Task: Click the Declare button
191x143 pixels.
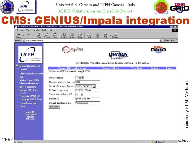Action: pyautogui.click(x=54, y=107)
